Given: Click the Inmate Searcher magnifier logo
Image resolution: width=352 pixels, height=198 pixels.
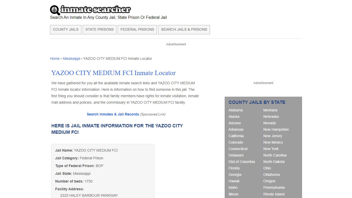Looking at the screenshot, I should tap(55, 10).
